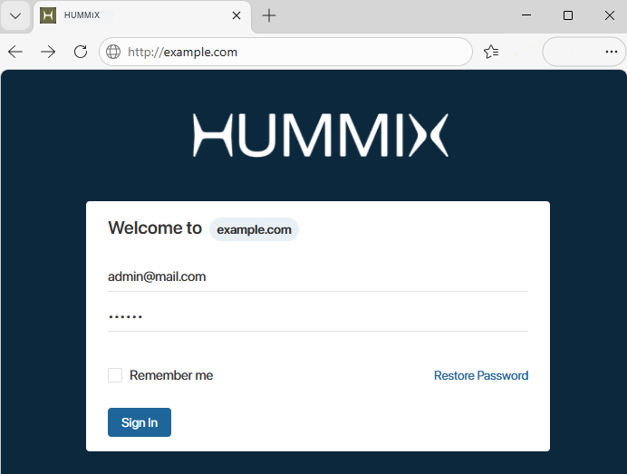Click the example.com badge
The image size is (627, 474).
254,229
